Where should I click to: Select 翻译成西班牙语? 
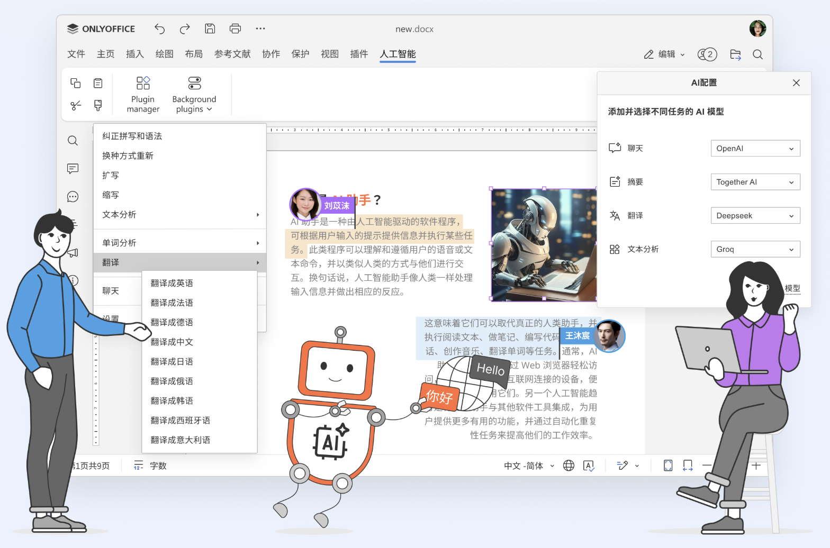(x=200, y=420)
